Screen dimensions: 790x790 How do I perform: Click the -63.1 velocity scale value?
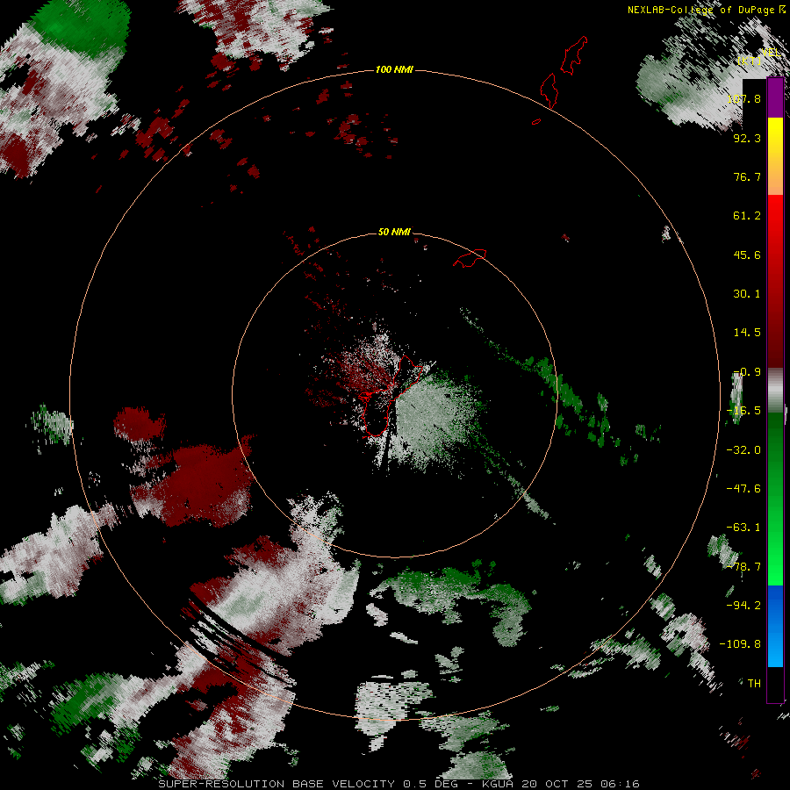pos(743,528)
